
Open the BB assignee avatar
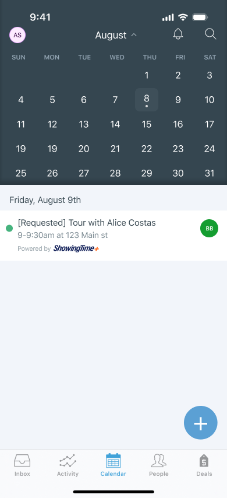coord(209,229)
